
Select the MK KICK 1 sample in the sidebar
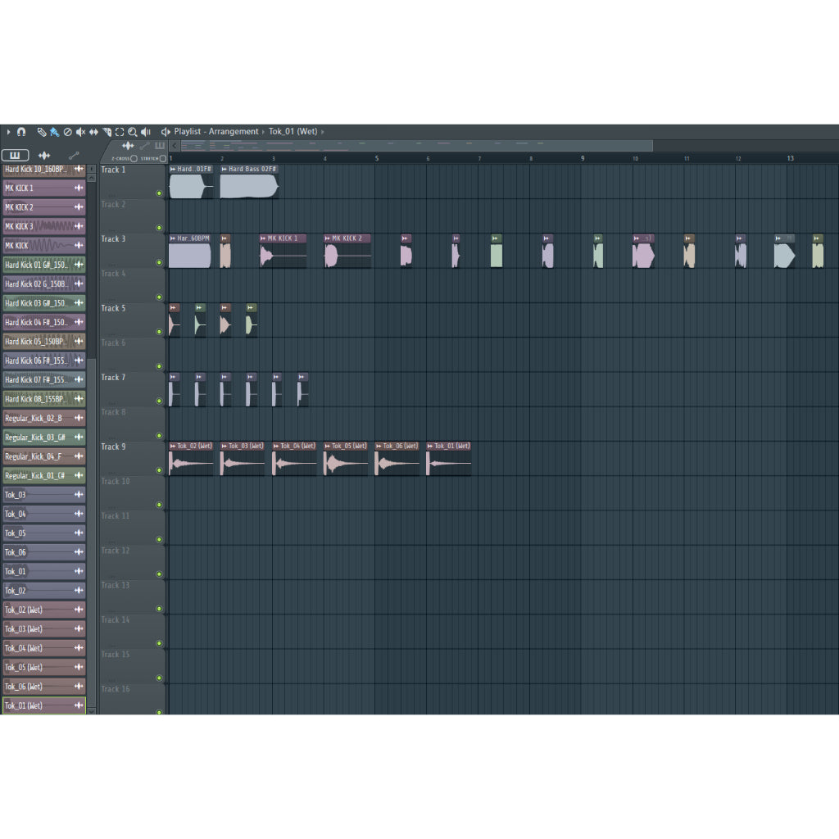(37, 188)
